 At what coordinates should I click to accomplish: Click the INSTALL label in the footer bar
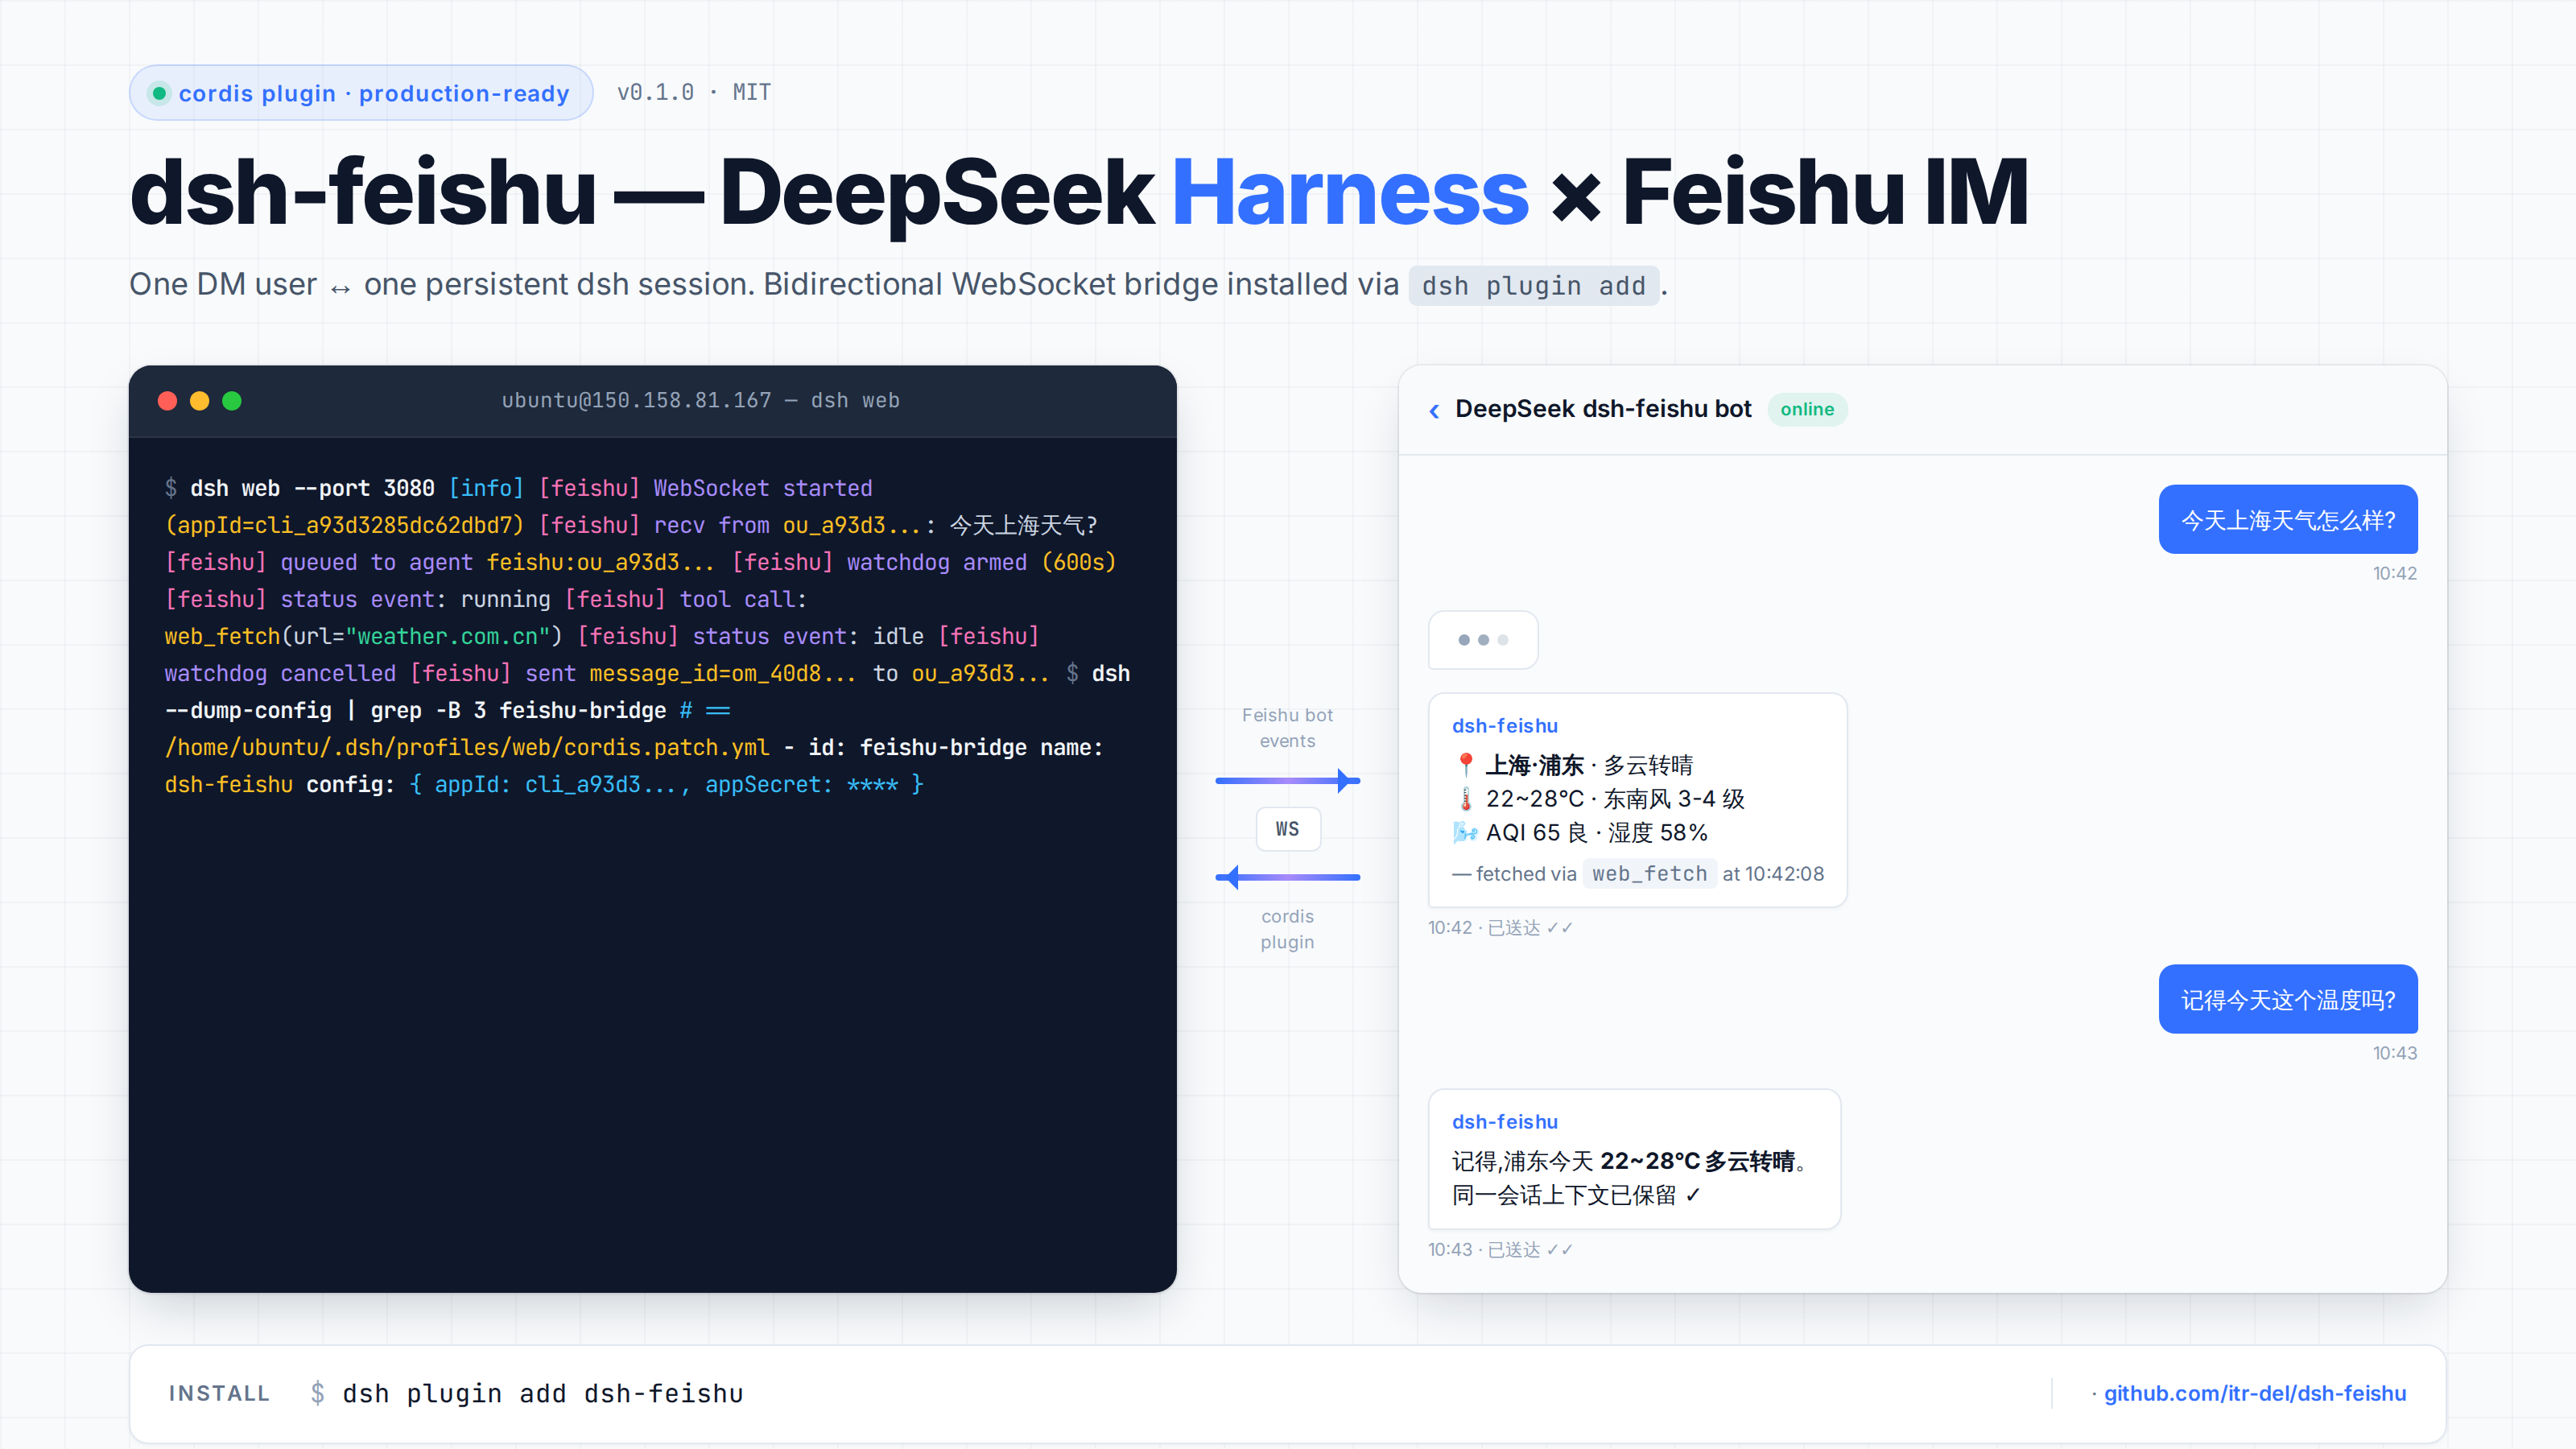pyautogui.click(x=219, y=1394)
